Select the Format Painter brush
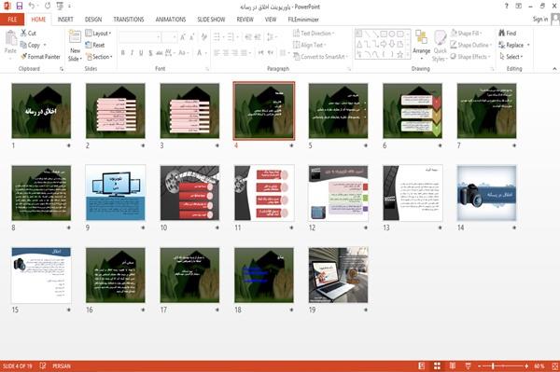This screenshot has height=372, width=560. (x=24, y=56)
